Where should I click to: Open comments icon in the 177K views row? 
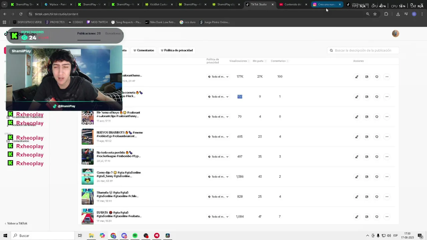(x=377, y=77)
